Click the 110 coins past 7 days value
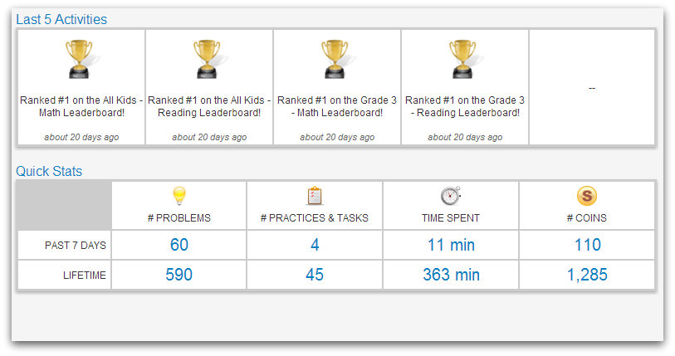This screenshot has width=675, height=356. (x=588, y=245)
